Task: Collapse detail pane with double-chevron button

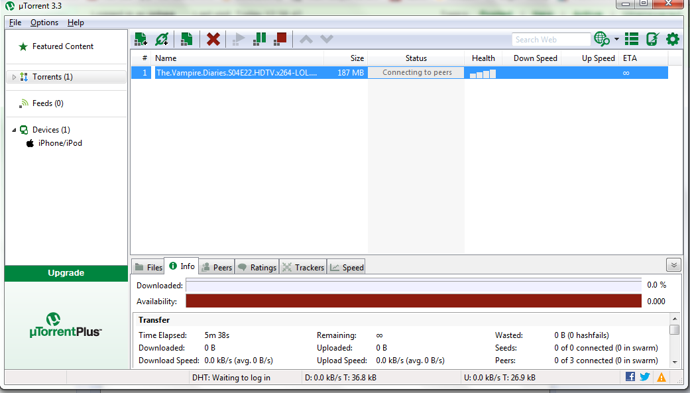Action: point(673,265)
